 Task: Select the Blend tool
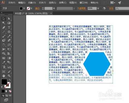[9, 62]
